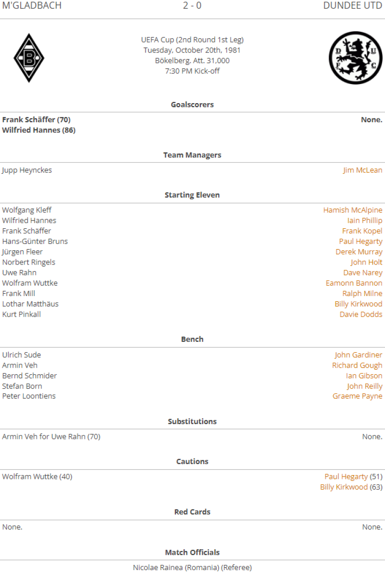Click Paul Hegarty in starting eleven
Image resolution: width=385 pixels, height=573 pixels.
[x=361, y=242]
